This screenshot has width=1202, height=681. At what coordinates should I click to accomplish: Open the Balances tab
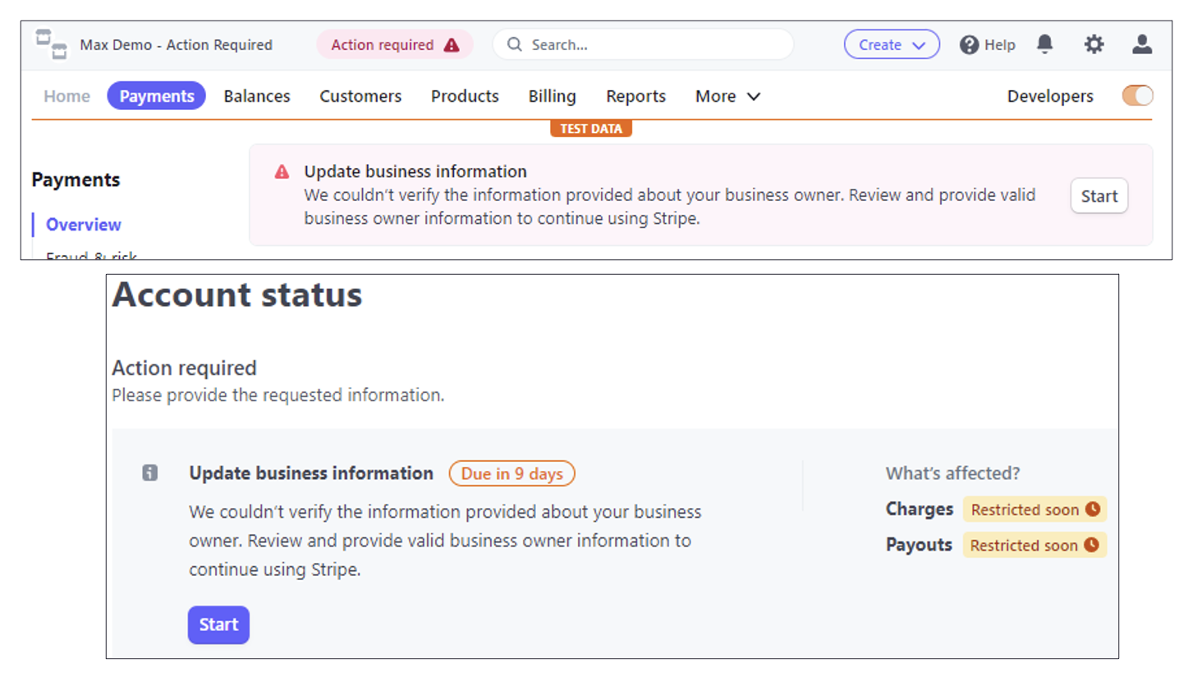click(257, 96)
